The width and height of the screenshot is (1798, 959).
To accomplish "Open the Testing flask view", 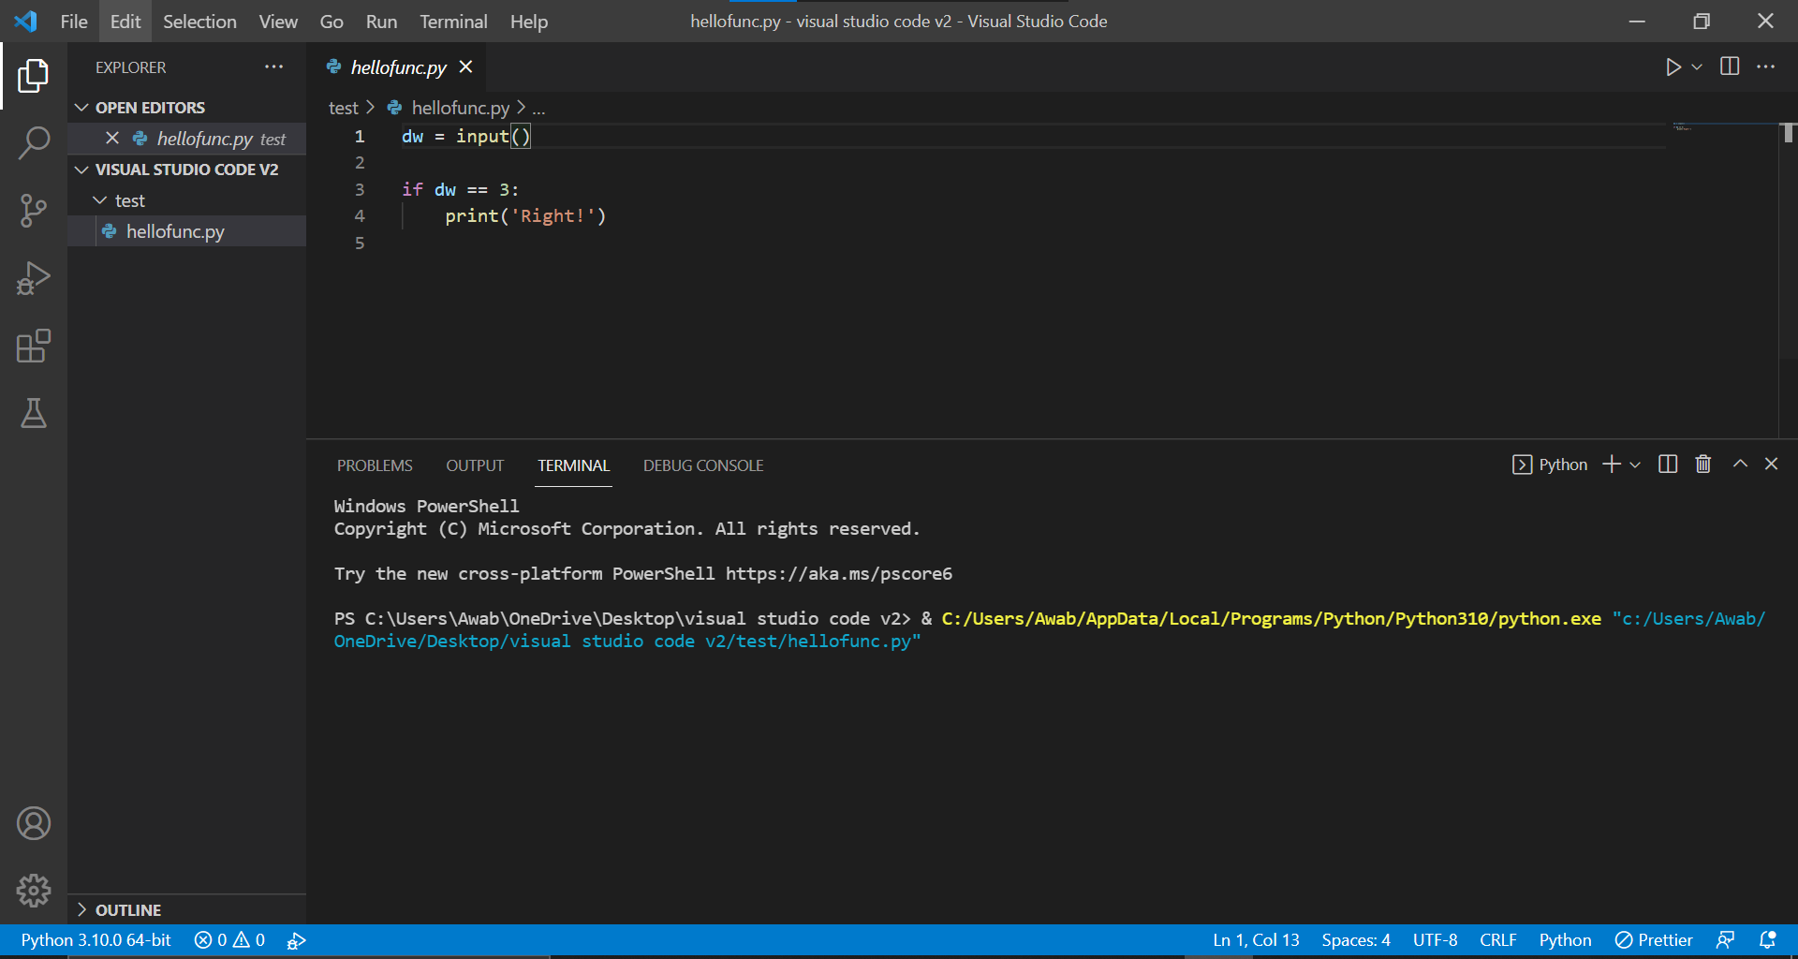I will point(34,413).
